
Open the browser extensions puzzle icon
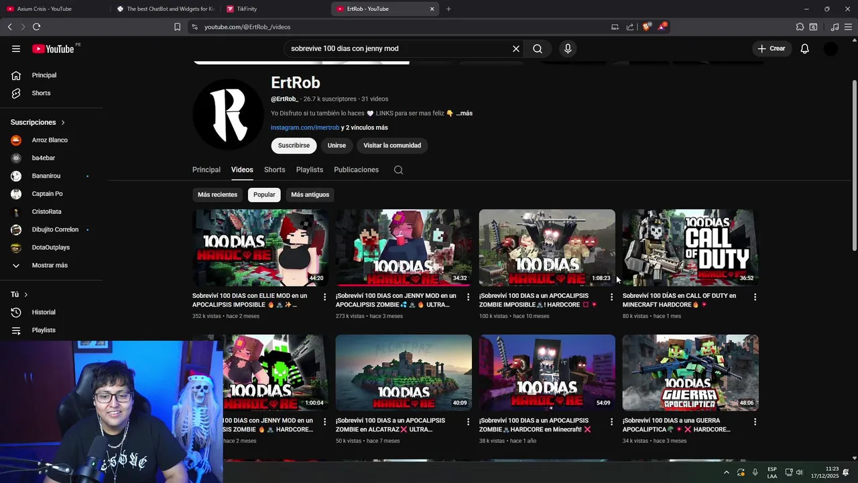[x=800, y=27]
